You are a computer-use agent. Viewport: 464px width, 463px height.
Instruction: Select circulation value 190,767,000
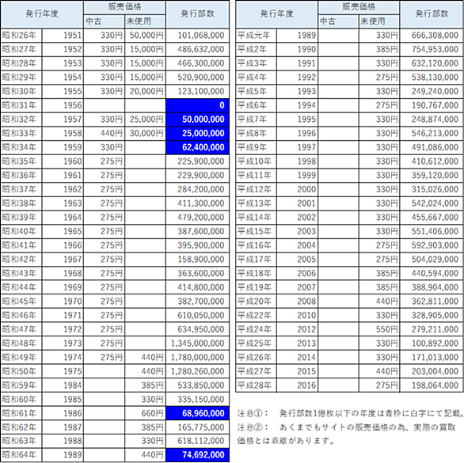pos(432,105)
